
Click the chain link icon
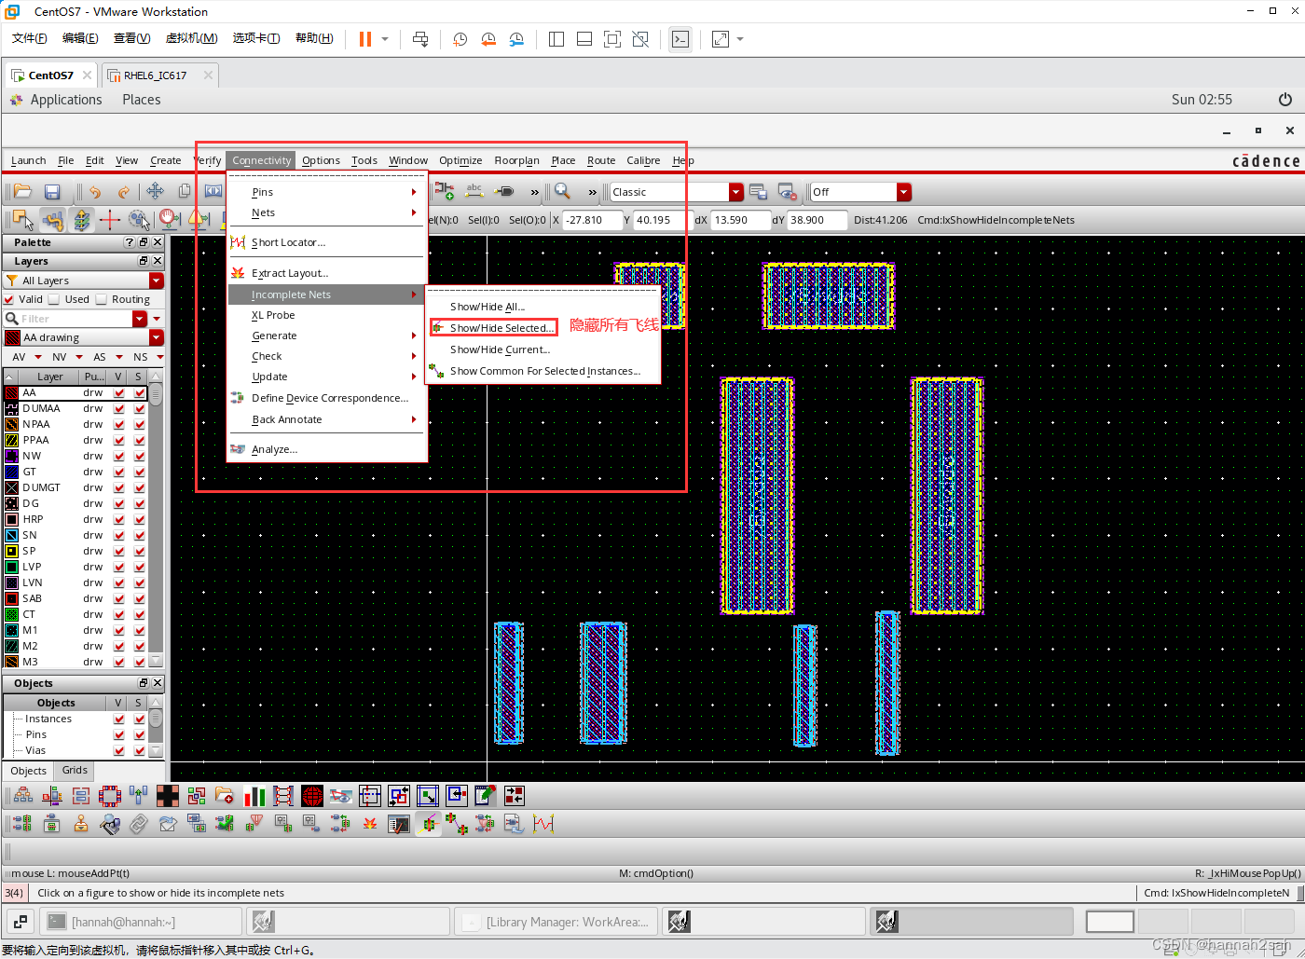tap(139, 824)
